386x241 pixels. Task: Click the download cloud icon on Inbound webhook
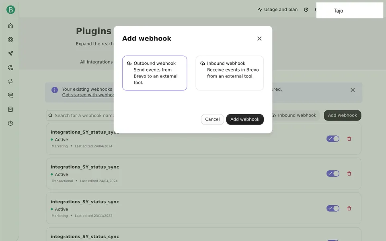[x=202, y=63]
